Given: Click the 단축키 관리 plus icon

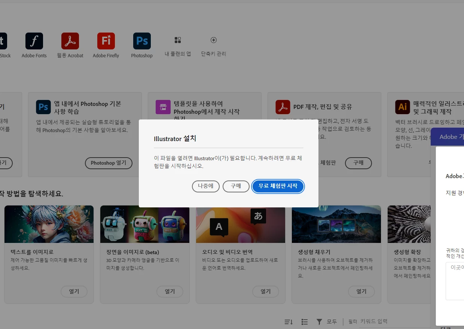Looking at the screenshot, I should coord(214,40).
